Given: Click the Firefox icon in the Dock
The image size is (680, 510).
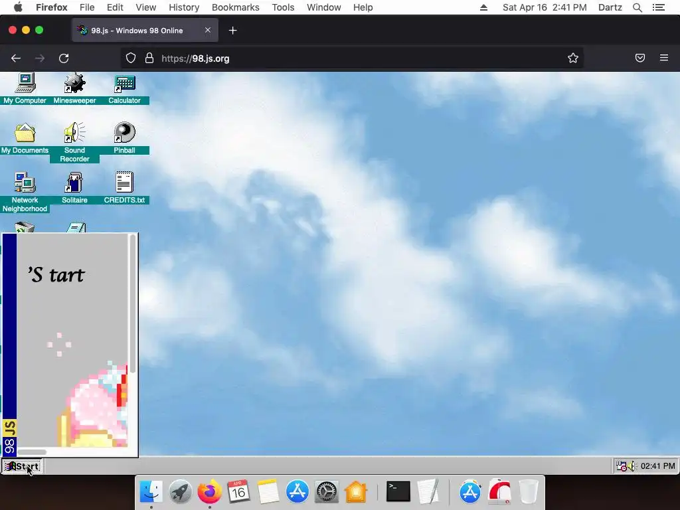Looking at the screenshot, I should pos(209,492).
